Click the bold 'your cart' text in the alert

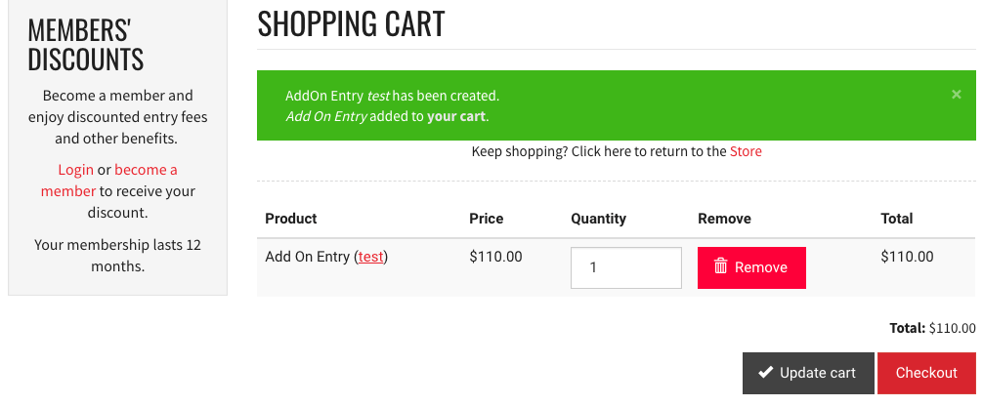455,116
